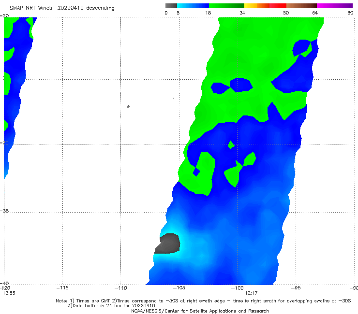Click the green segment of the color bar
This screenshot has width=358, height=314.
coord(226,6)
